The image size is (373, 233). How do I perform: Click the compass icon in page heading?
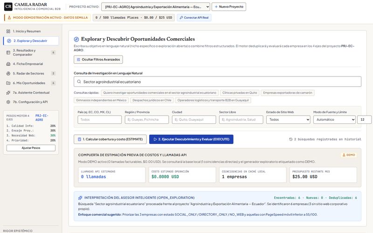pos(76,39)
